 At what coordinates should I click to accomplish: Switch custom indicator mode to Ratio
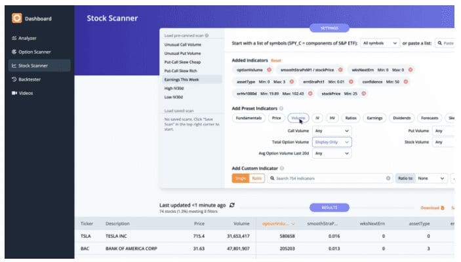click(256, 178)
